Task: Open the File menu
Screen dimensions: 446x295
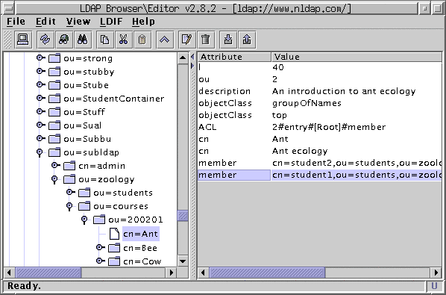Action: click(16, 22)
